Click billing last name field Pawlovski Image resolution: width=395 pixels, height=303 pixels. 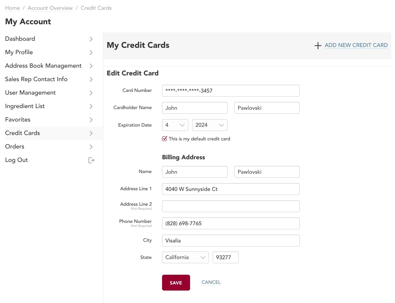coord(267,172)
